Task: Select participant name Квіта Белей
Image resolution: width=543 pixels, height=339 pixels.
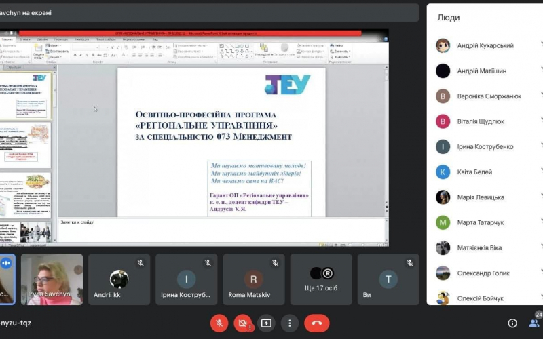Action: [x=474, y=172]
